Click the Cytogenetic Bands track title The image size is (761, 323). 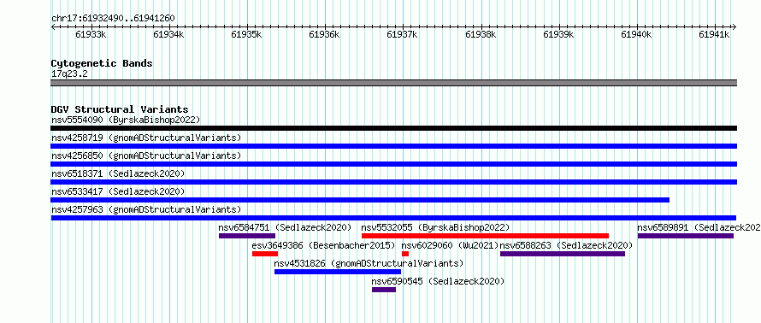pyautogui.click(x=102, y=63)
